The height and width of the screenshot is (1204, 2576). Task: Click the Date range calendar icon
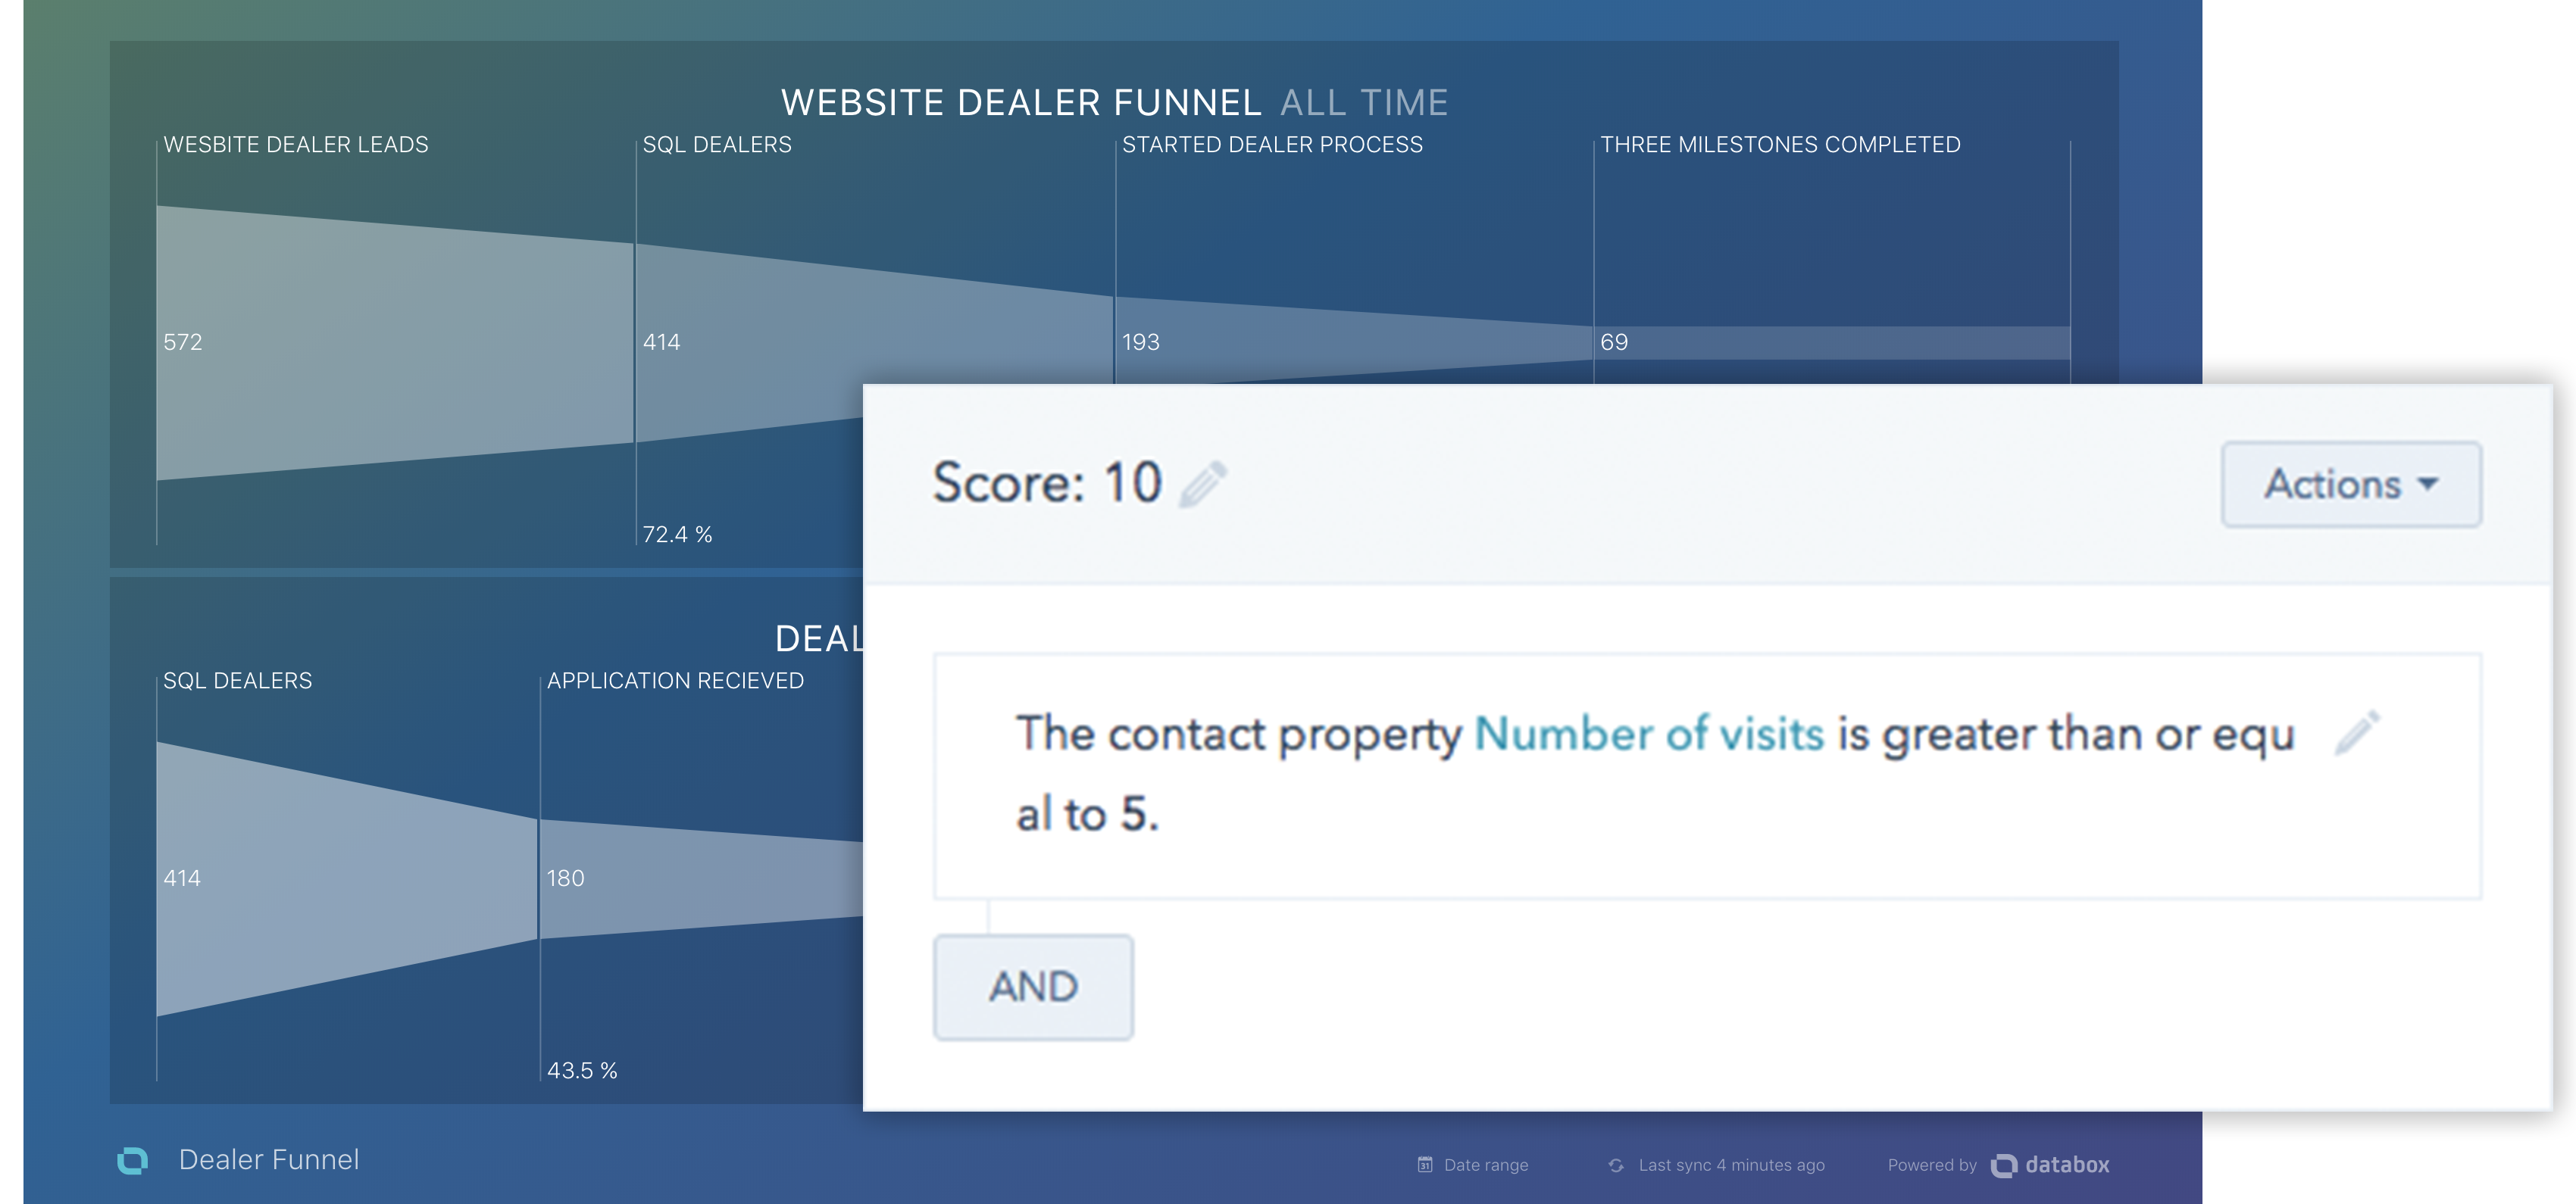1425,1164
